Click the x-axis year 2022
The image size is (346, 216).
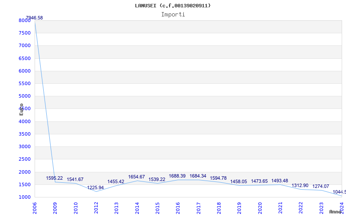(301, 208)
